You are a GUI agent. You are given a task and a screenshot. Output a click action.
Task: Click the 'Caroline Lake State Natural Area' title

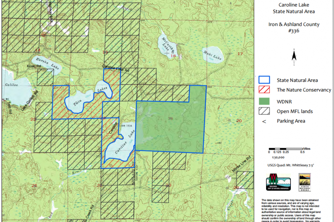[x=294, y=8]
